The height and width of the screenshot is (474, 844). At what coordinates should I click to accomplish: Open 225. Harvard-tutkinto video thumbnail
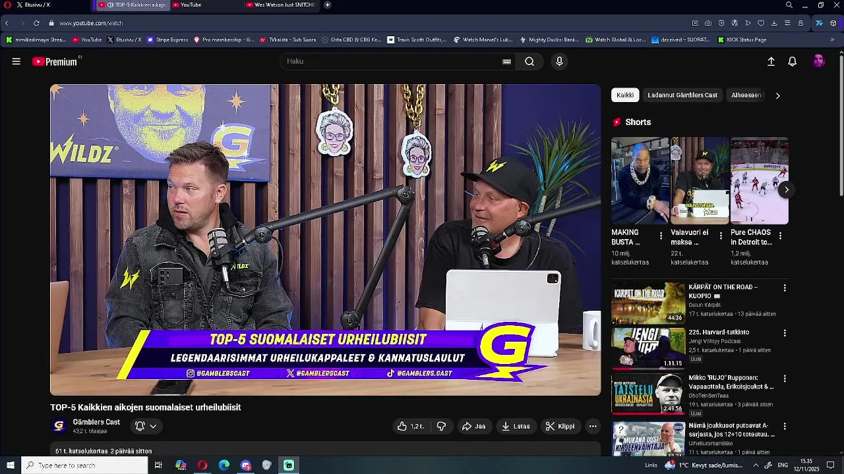coord(648,348)
